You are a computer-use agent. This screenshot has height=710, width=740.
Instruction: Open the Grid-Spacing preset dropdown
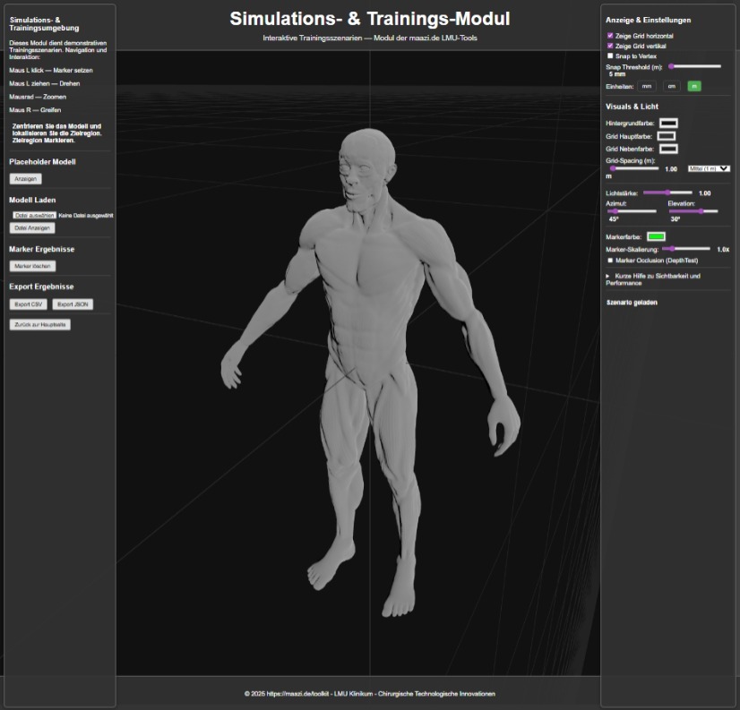(709, 168)
